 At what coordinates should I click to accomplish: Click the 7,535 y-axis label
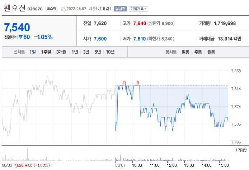click(236, 124)
